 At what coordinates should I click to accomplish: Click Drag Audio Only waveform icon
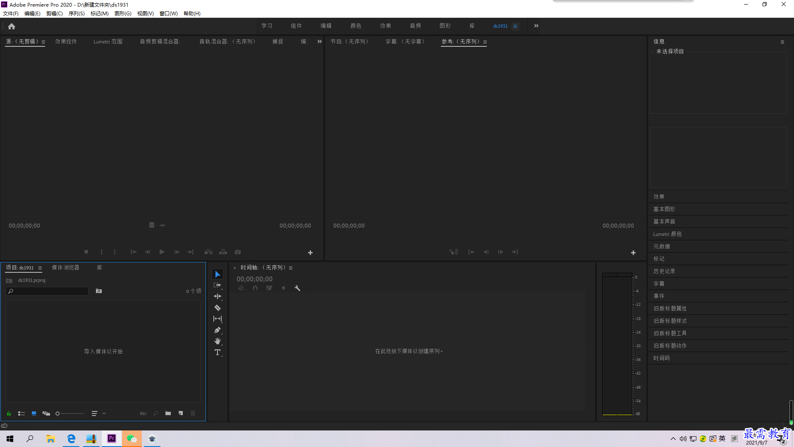pyautogui.click(x=163, y=225)
